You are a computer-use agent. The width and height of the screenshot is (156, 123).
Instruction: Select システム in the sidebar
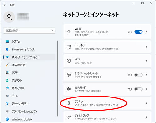point(29,42)
